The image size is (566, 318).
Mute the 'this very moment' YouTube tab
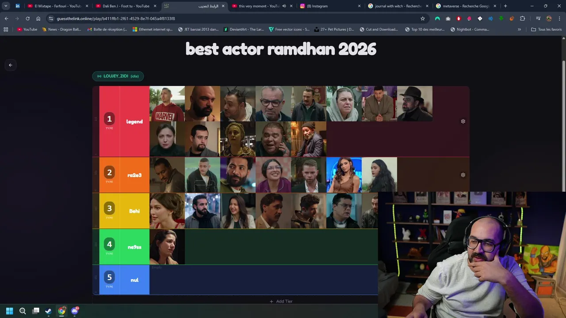pos(284,6)
